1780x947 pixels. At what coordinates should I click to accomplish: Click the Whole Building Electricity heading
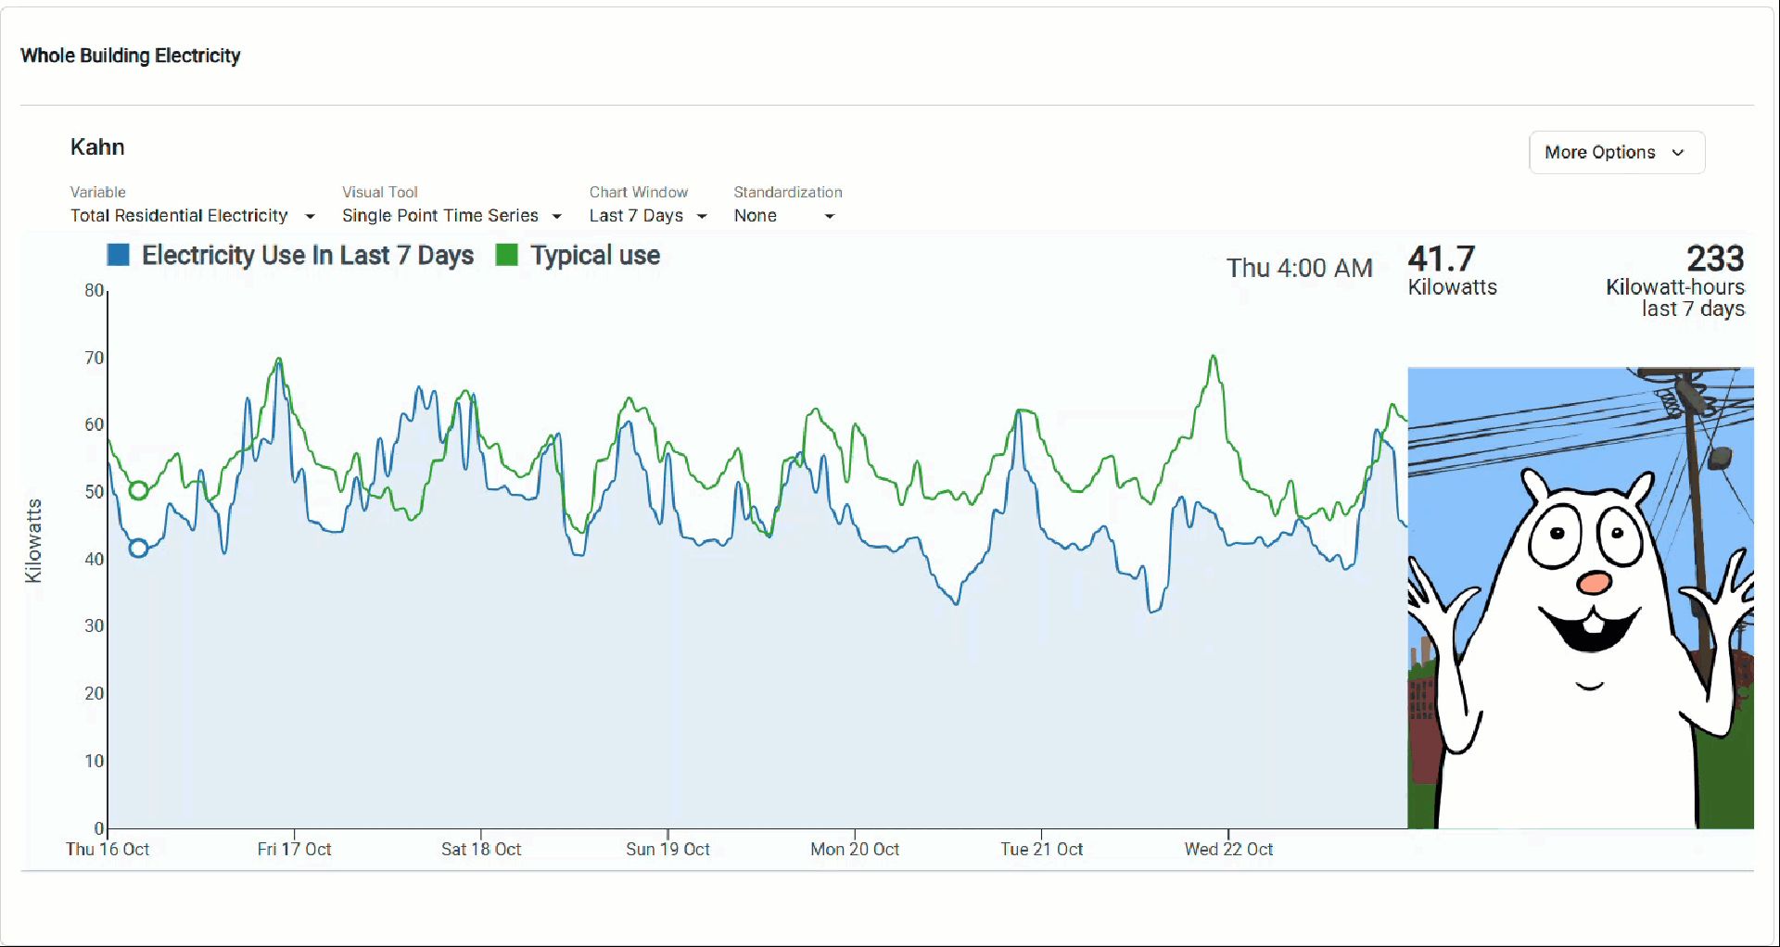pyautogui.click(x=131, y=56)
